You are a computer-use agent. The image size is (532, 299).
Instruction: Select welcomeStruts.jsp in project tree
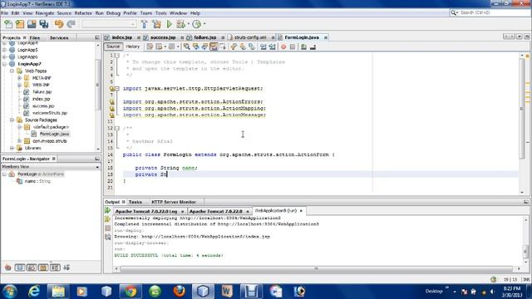tap(50, 113)
